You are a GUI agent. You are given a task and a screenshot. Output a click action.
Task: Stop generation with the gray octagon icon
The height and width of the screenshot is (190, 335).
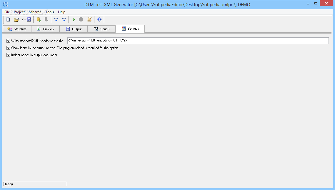[x=81, y=20]
